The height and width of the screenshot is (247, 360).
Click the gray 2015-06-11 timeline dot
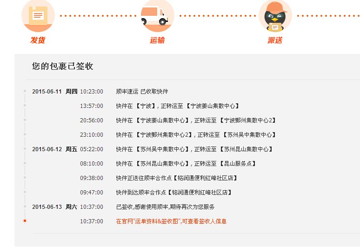pyautogui.click(x=25, y=91)
